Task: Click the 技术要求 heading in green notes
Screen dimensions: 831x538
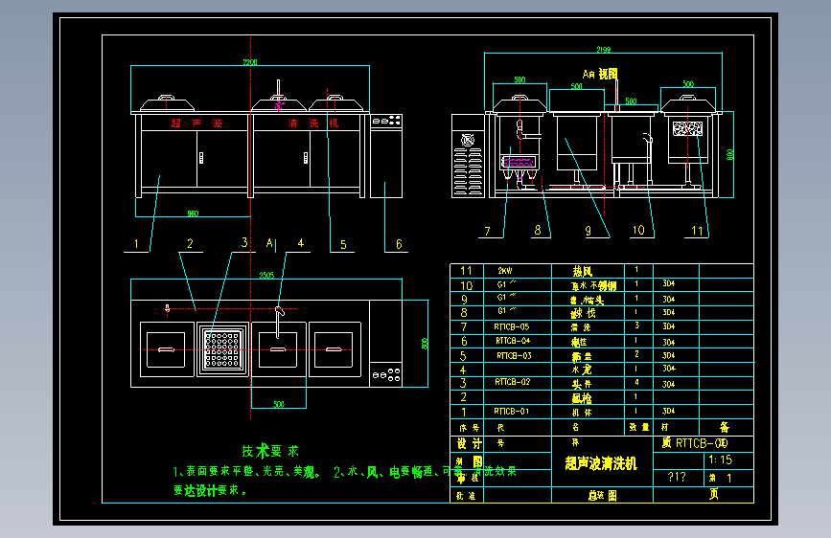Action: 270,451
